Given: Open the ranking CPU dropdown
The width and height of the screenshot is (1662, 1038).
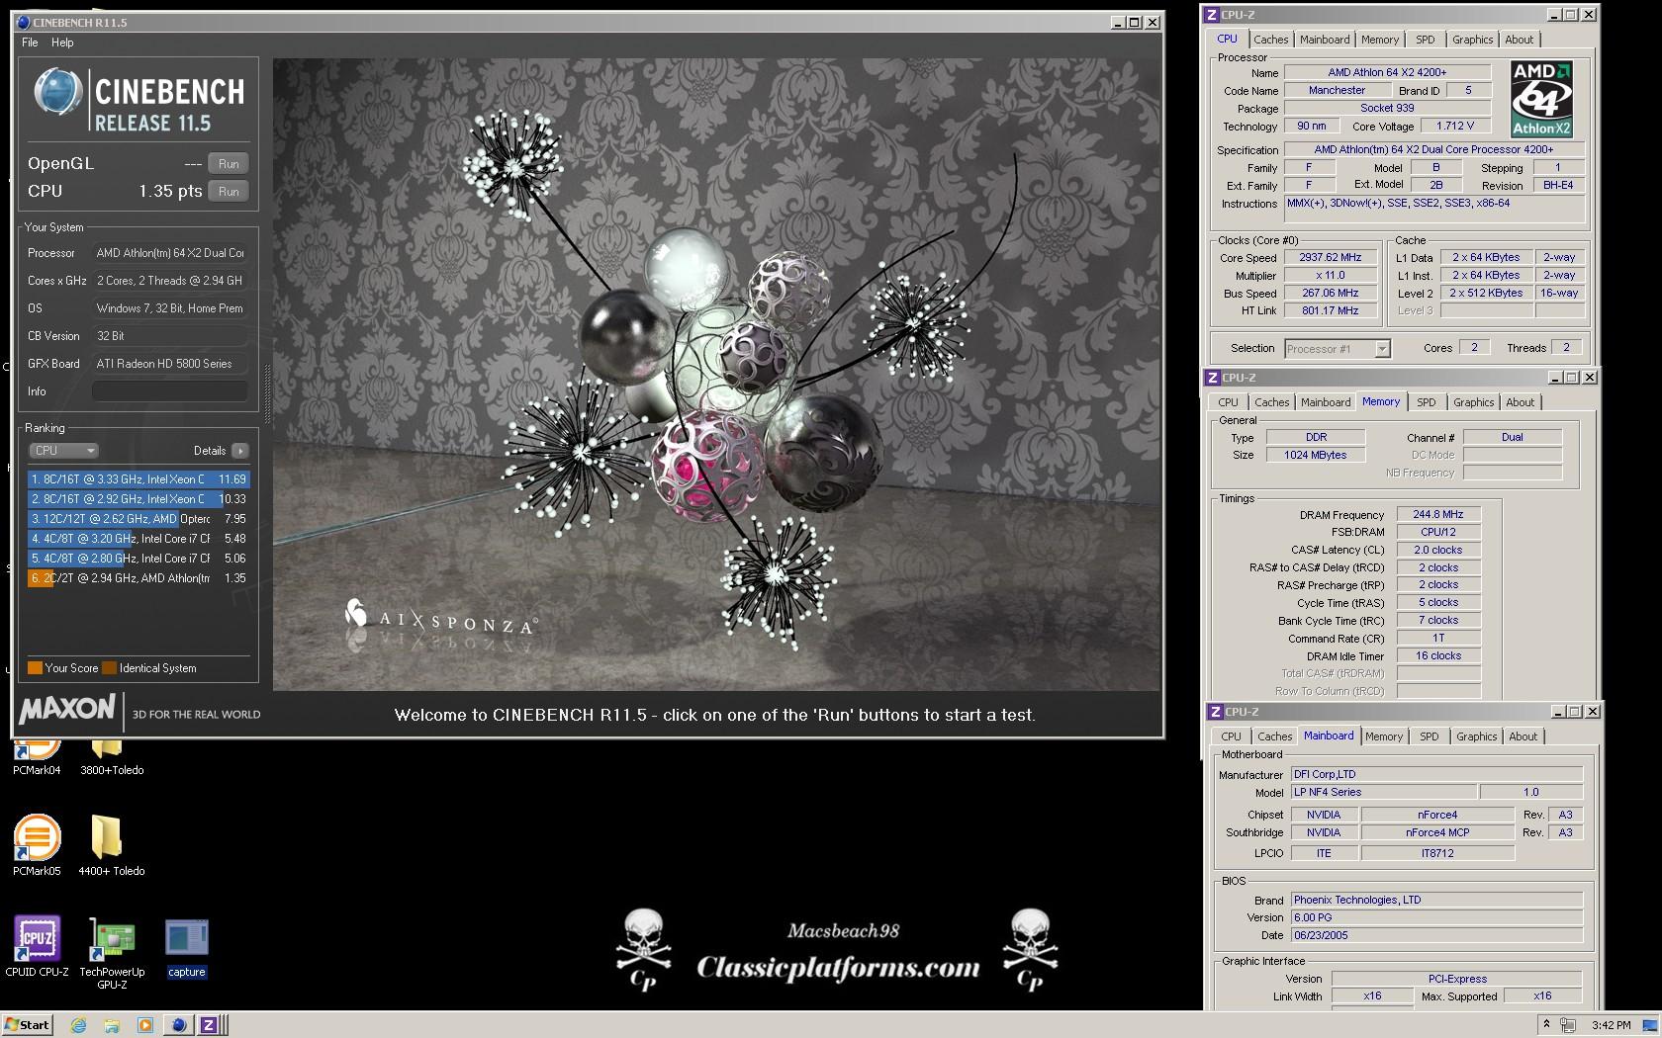Looking at the screenshot, I should [x=63, y=451].
